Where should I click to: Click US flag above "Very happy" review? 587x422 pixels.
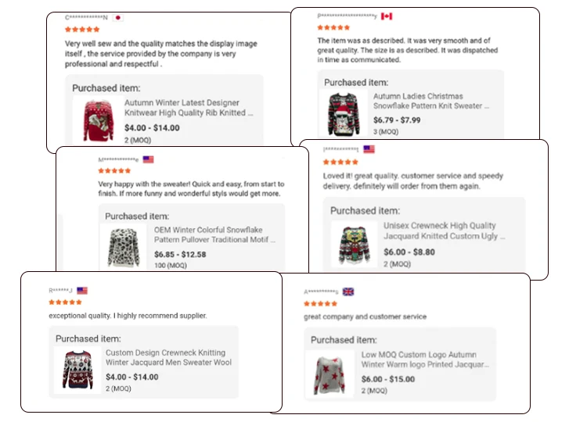click(148, 159)
